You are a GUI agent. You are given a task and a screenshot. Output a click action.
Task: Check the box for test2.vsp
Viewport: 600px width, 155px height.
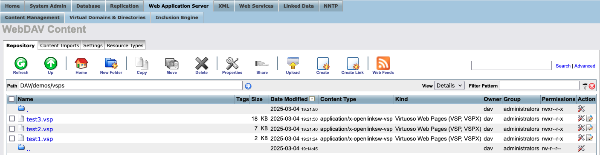(12, 129)
